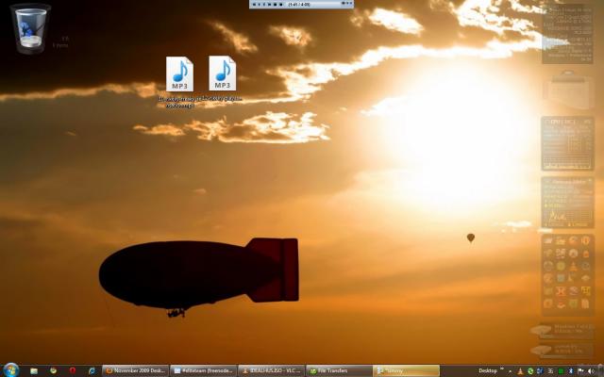Click the CPU meter gadget
Viewport: 604px width, 377px height.
click(x=568, y=143)
